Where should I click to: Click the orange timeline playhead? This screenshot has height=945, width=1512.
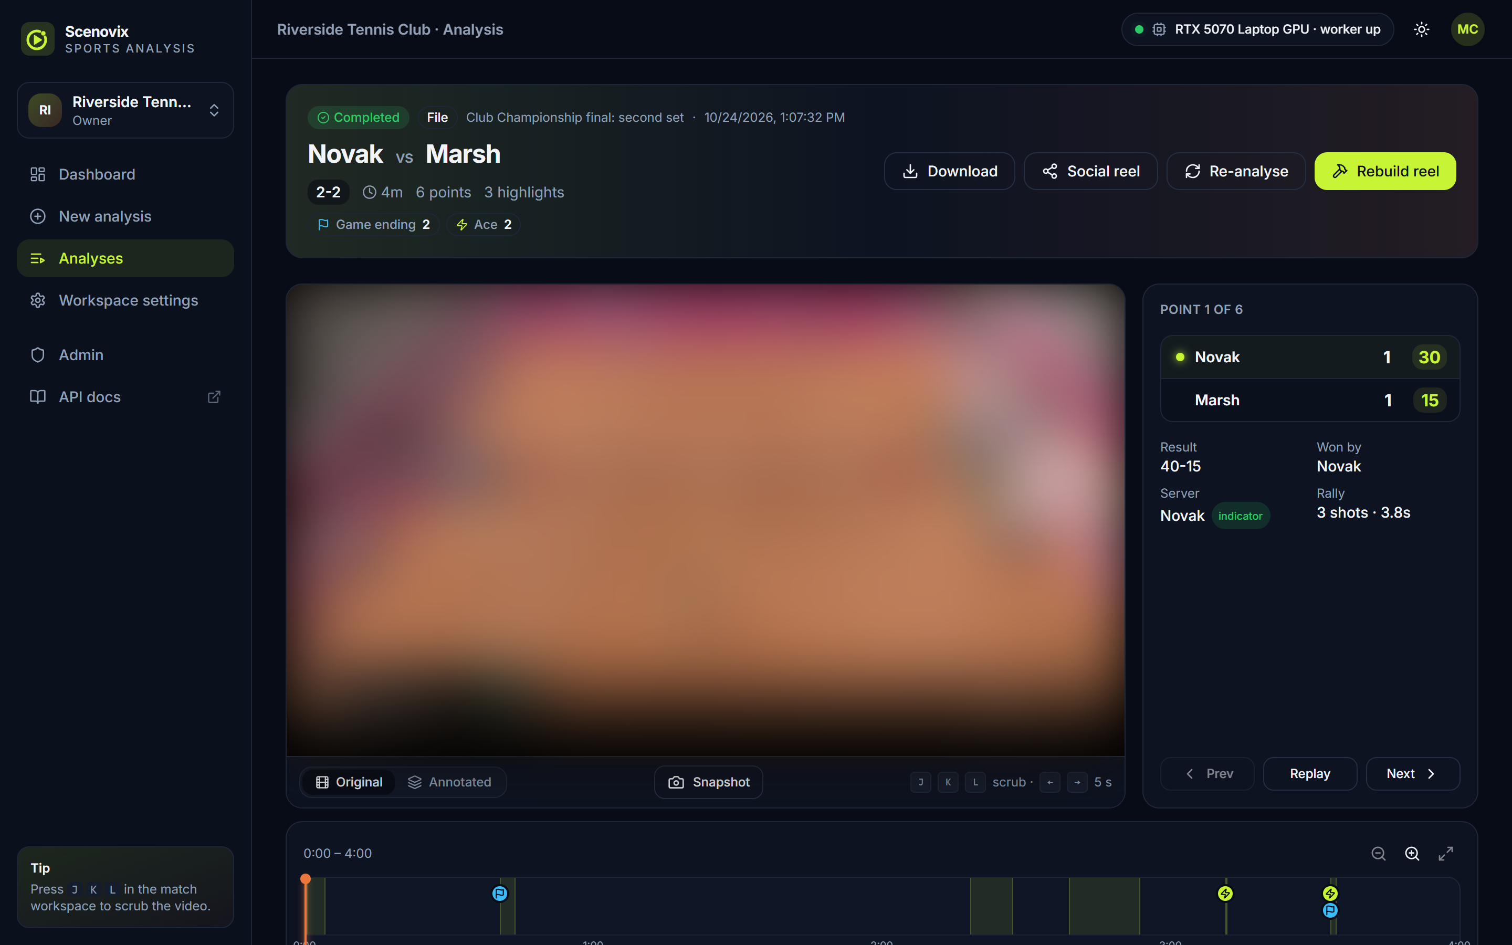coord(306,879)
